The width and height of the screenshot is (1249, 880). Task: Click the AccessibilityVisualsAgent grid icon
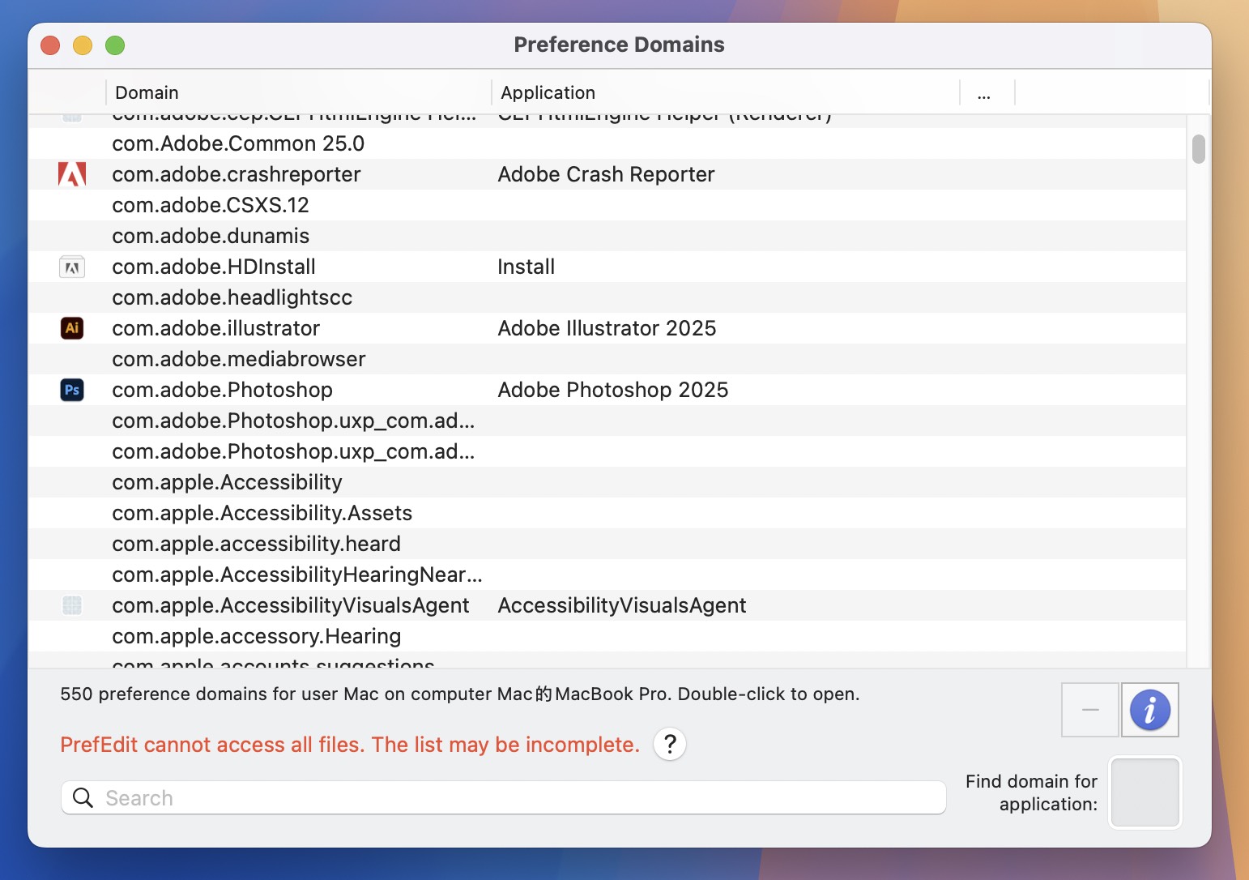point(72,605)
